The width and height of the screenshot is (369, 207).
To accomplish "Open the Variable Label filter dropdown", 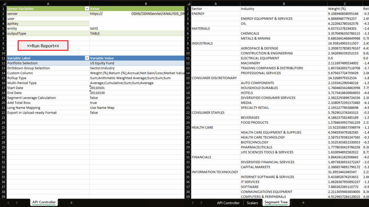I will click(86, 58).
